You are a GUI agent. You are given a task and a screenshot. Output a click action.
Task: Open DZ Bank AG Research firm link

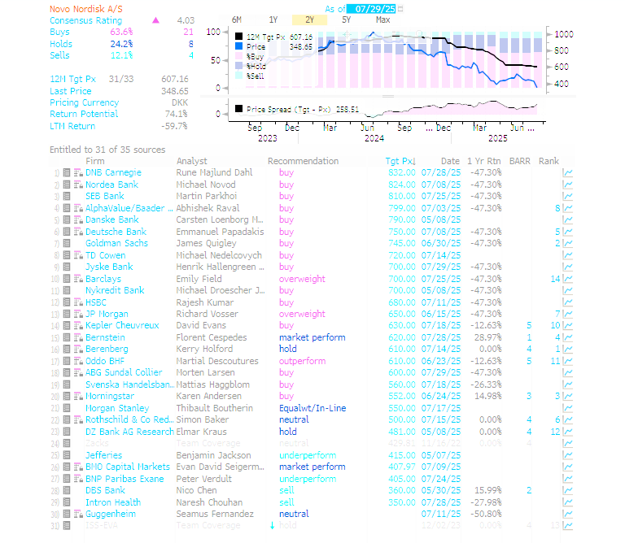pos(129,432)
